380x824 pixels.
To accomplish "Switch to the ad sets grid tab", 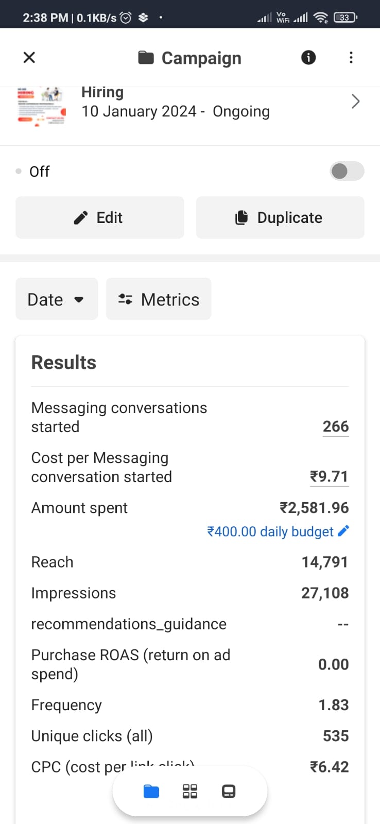I will [190, 792].
